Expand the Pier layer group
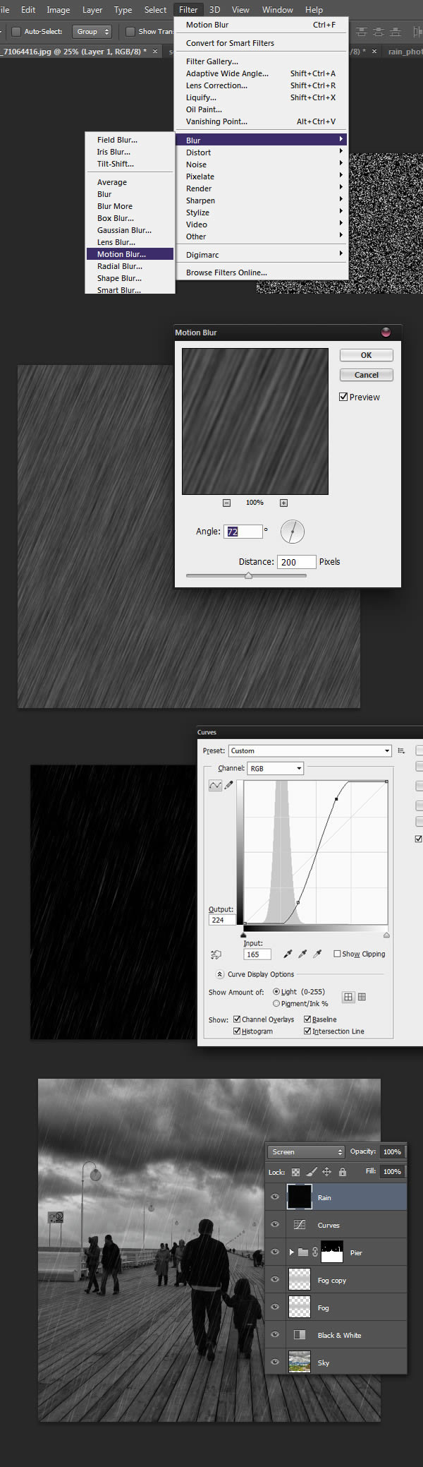The width and height of the screenshot is (423, 1467). 291,1252
